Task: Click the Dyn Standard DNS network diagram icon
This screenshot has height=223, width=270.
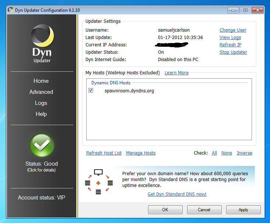Action: [99, 182]
